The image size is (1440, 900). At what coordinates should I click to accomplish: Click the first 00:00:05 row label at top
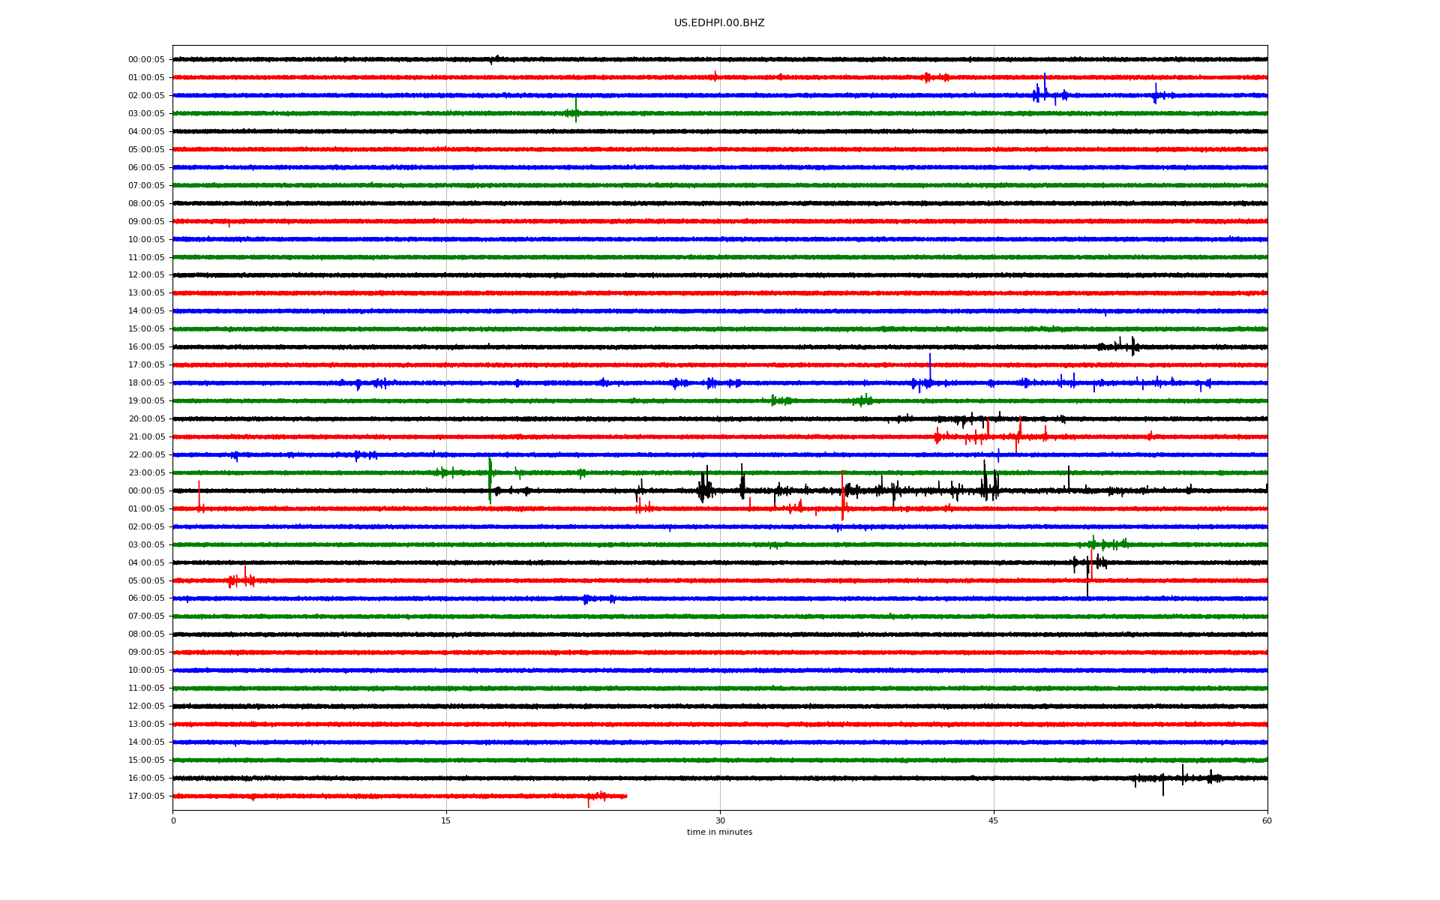point(146,60)
